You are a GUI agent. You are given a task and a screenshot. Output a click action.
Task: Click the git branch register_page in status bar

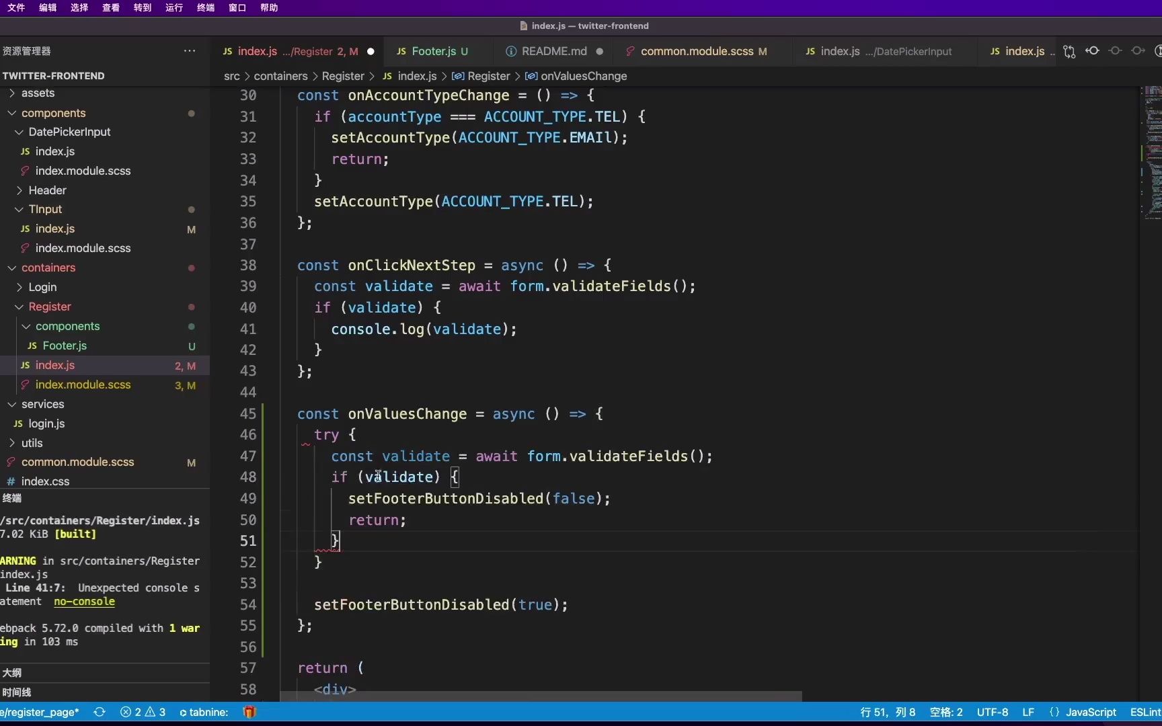40,712
